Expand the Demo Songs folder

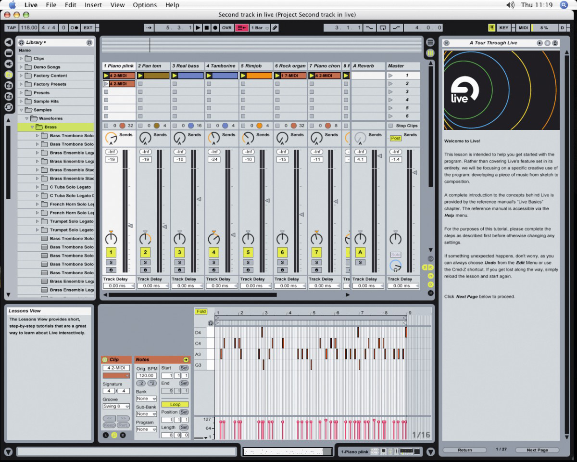click(x=21, y=67)
